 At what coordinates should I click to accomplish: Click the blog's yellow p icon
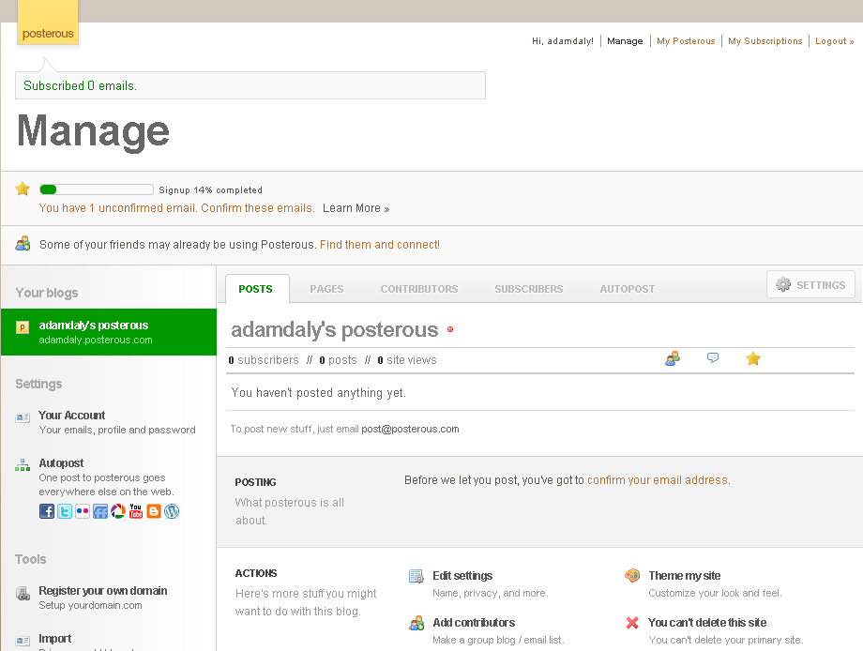(x=23, y=327)
